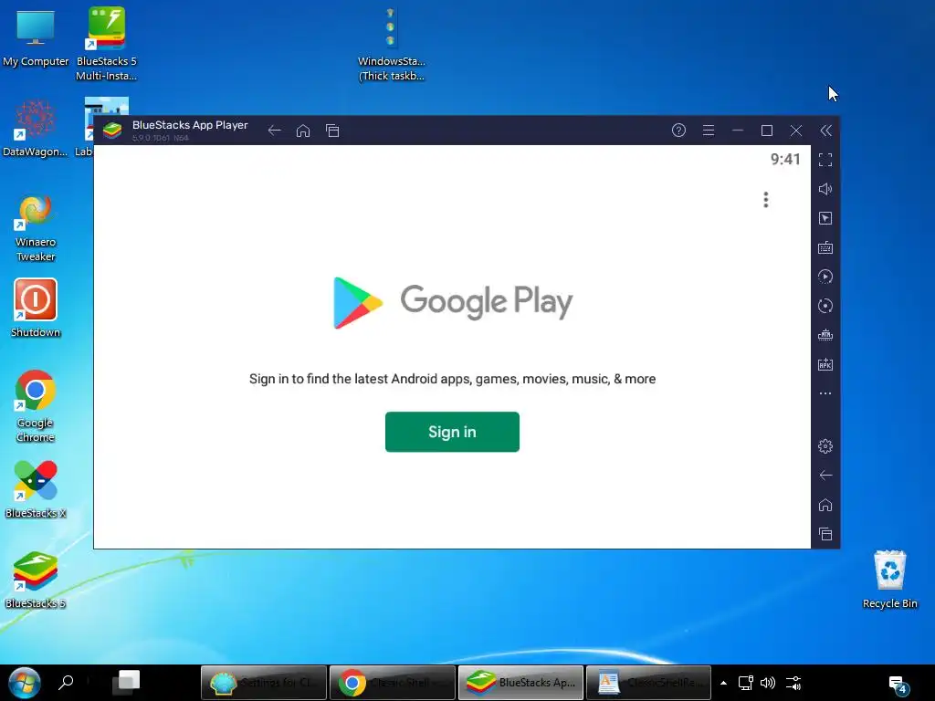Expand more sidebar tools with ellipsis
Screen dimensions: 935x701
[825, 393]
